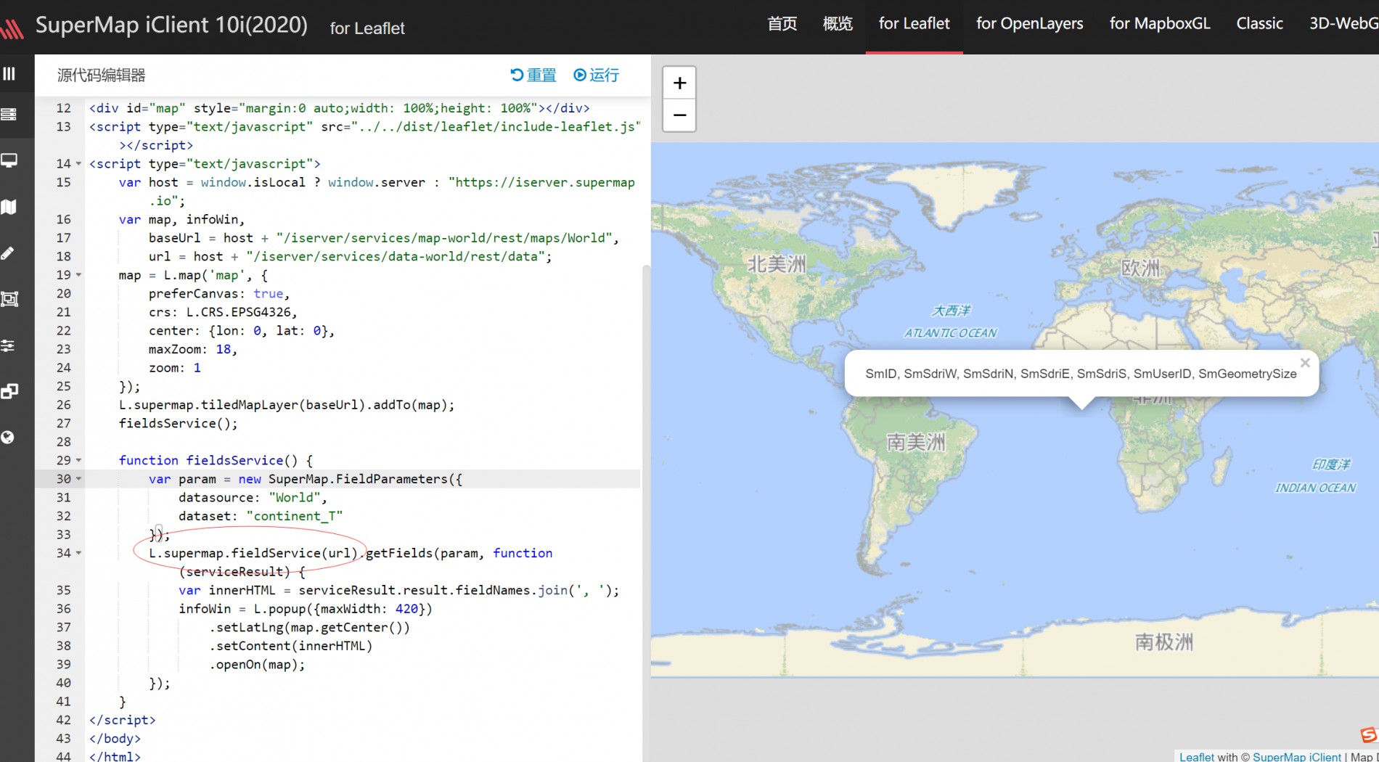
Task: Reset the code with 重置 button
Action: [x=533, y=75]
